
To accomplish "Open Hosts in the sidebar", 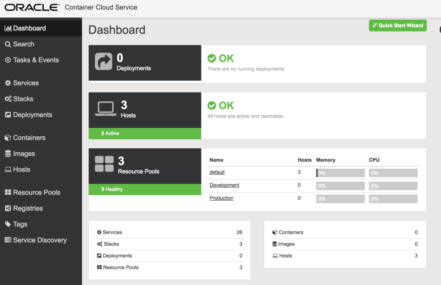I will tap(41, 169).
